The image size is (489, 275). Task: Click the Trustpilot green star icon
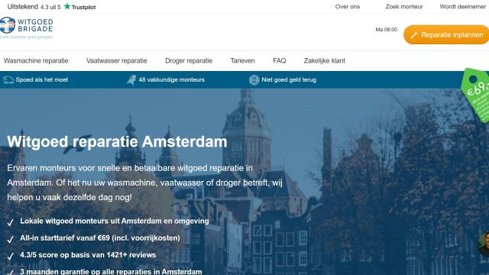tap(66, 6)
